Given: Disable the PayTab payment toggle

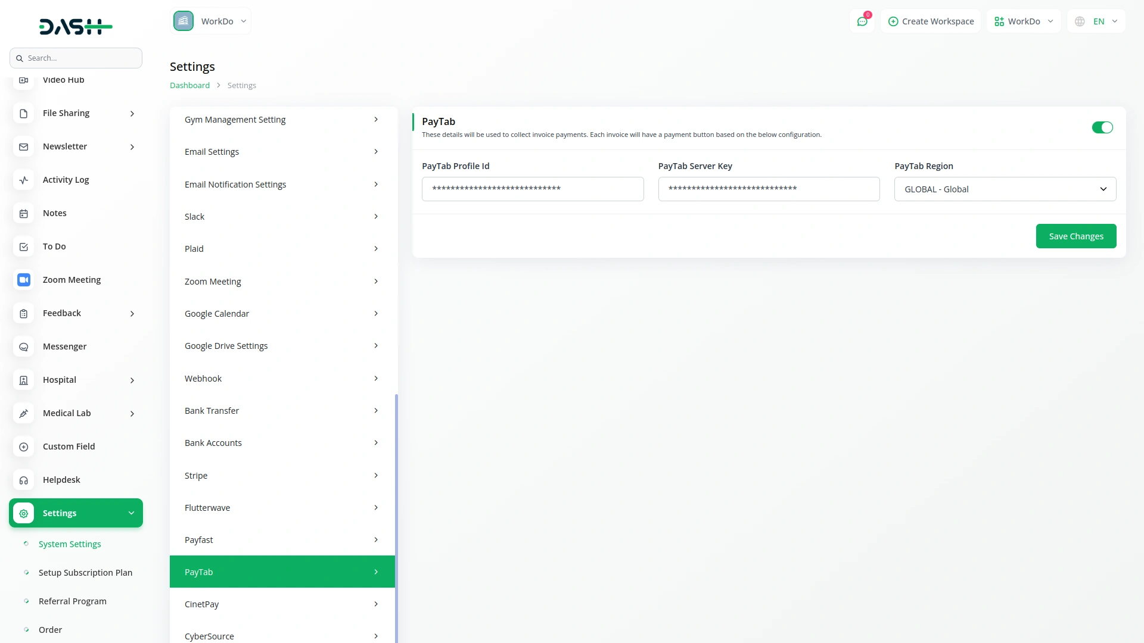Looking at the screenshot, I should (1102, 127).
